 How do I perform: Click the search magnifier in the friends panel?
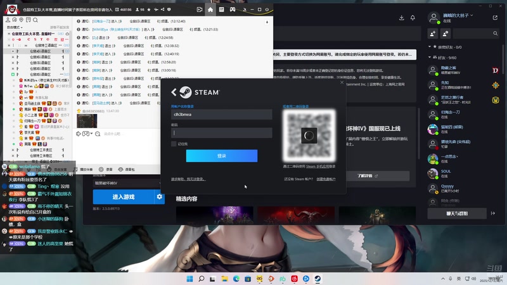(x=496, y=34)
